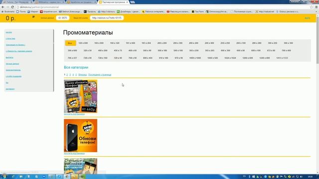Close the Партнерская программа tab
The height and width of the screenshot is (179, 319).
pyautogui.click(x=127, y=2)
